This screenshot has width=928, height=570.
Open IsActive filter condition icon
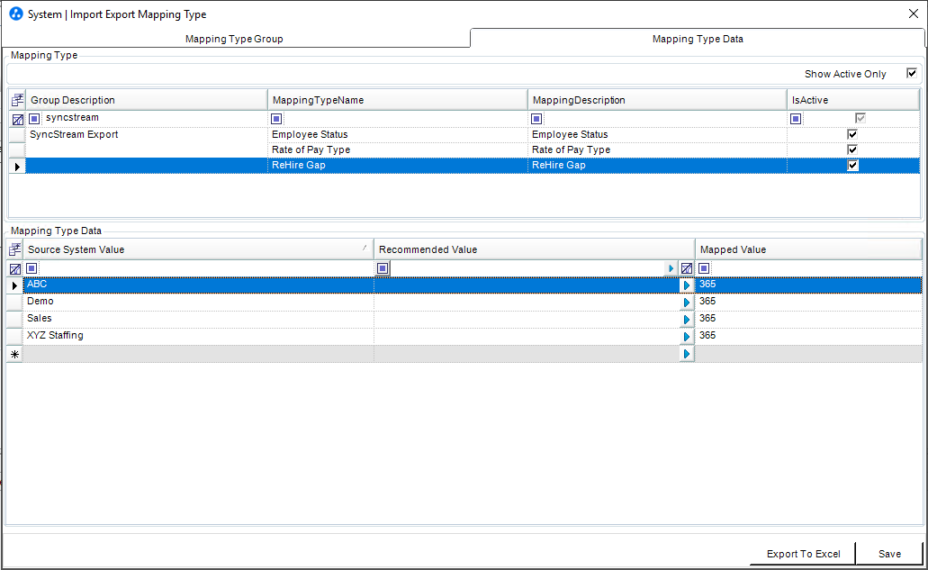pos(796,119)
